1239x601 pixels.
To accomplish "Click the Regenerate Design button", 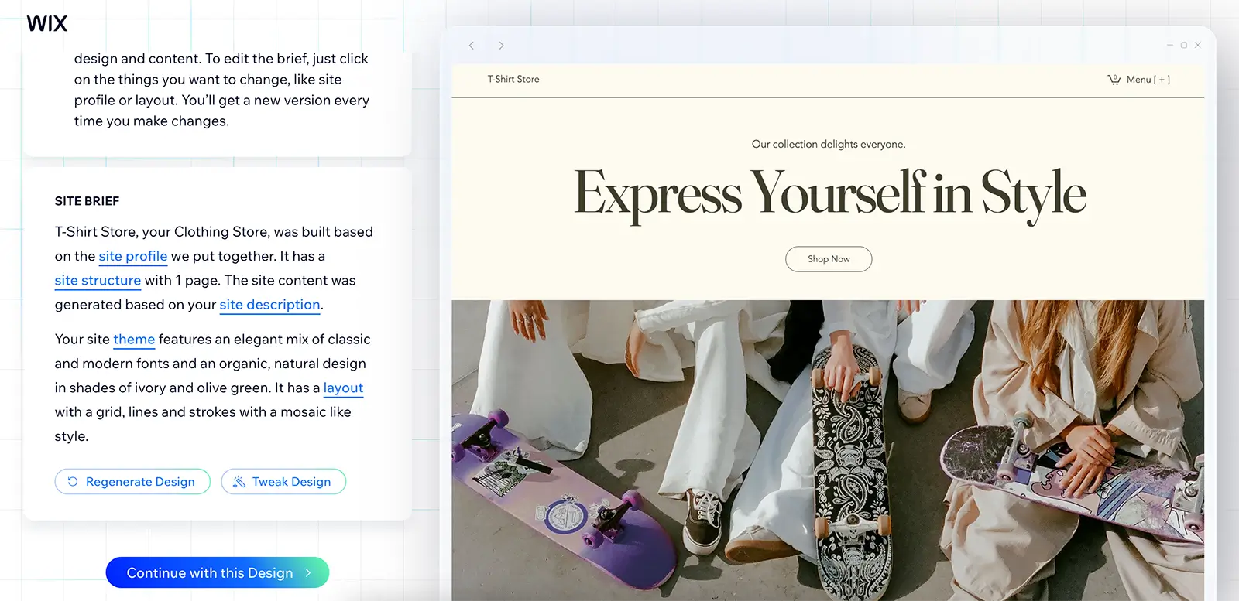I will point(132,481).
